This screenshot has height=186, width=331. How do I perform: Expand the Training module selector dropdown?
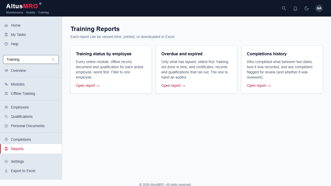(x=31, y=59)
